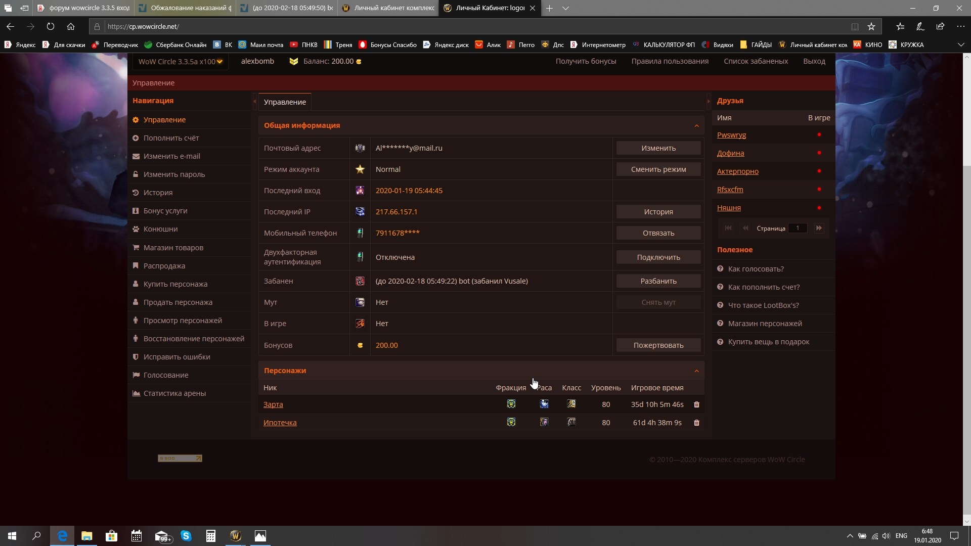The height and width of the screenshot is (546, 971).
Task: Click share icon in browser toolbar
Action: [x=940, y=26]
